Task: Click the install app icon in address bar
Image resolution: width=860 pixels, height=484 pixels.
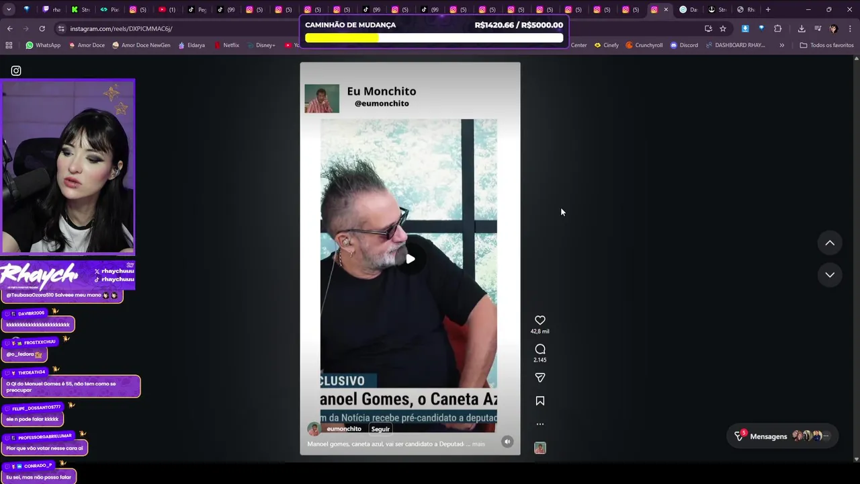Action: 708,29
